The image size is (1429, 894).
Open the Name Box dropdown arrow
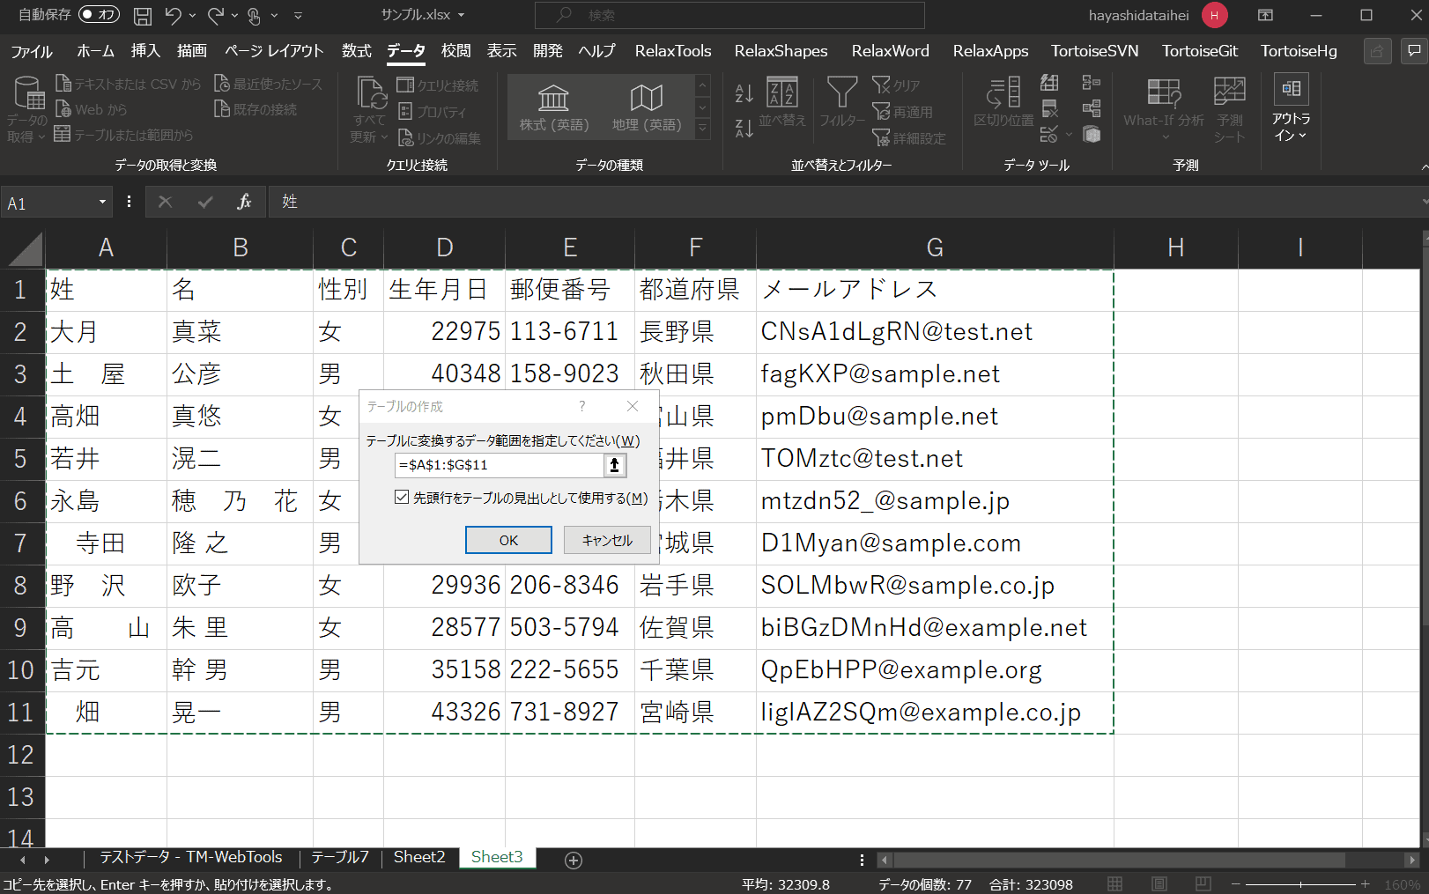pyautogui.click(x=102, y=203)
